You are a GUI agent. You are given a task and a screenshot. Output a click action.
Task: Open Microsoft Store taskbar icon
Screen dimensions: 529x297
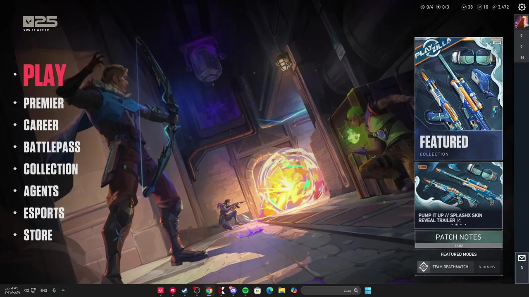click(257, 290)
